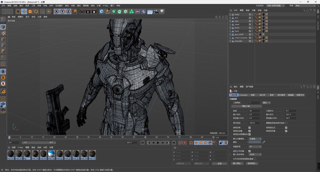Click the project color swatch

click(255, 142)
